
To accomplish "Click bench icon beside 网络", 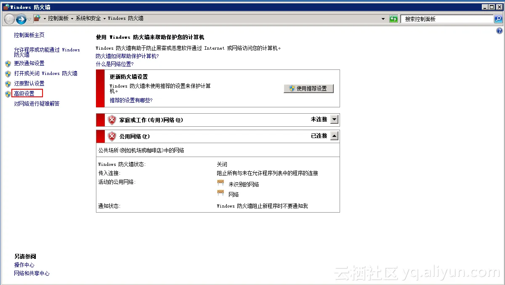I will pyautogui.click(x=221, y=193).
